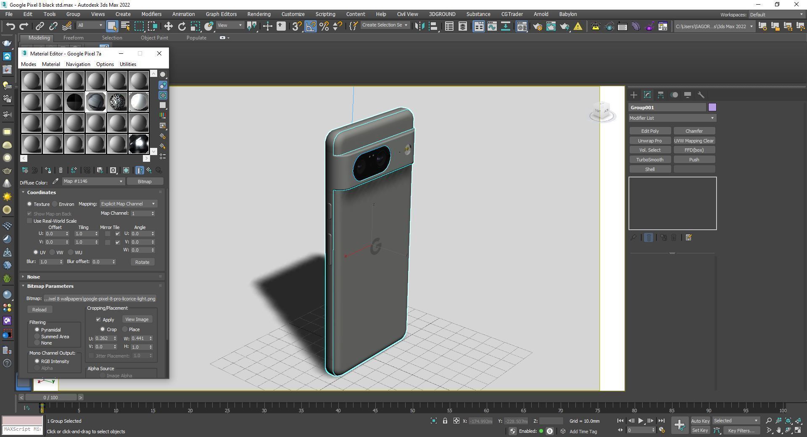Select the VW mapping radio button

pyautogui.click(x=52, y=253)
